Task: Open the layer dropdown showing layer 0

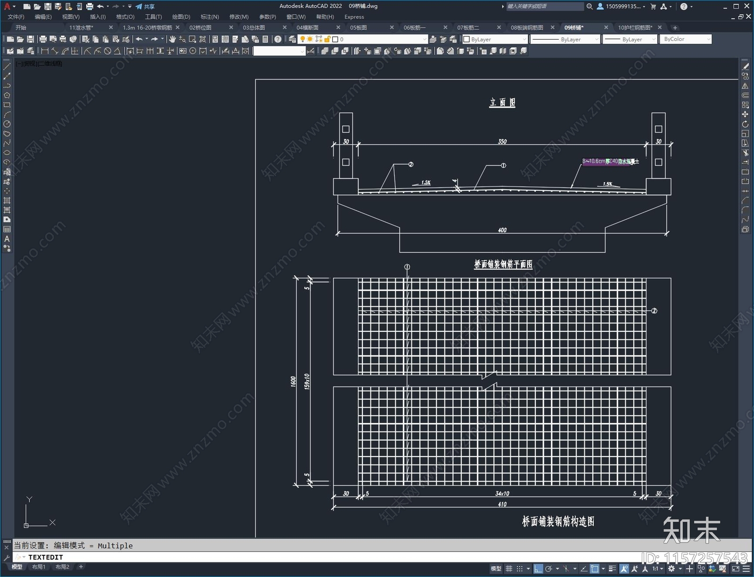Action: (363, 39)
